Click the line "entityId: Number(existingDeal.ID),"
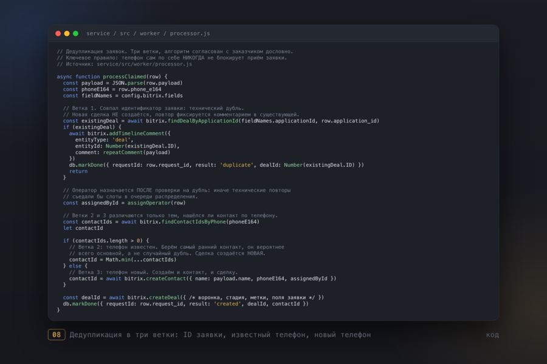The image size is (547, 364). 127,146
